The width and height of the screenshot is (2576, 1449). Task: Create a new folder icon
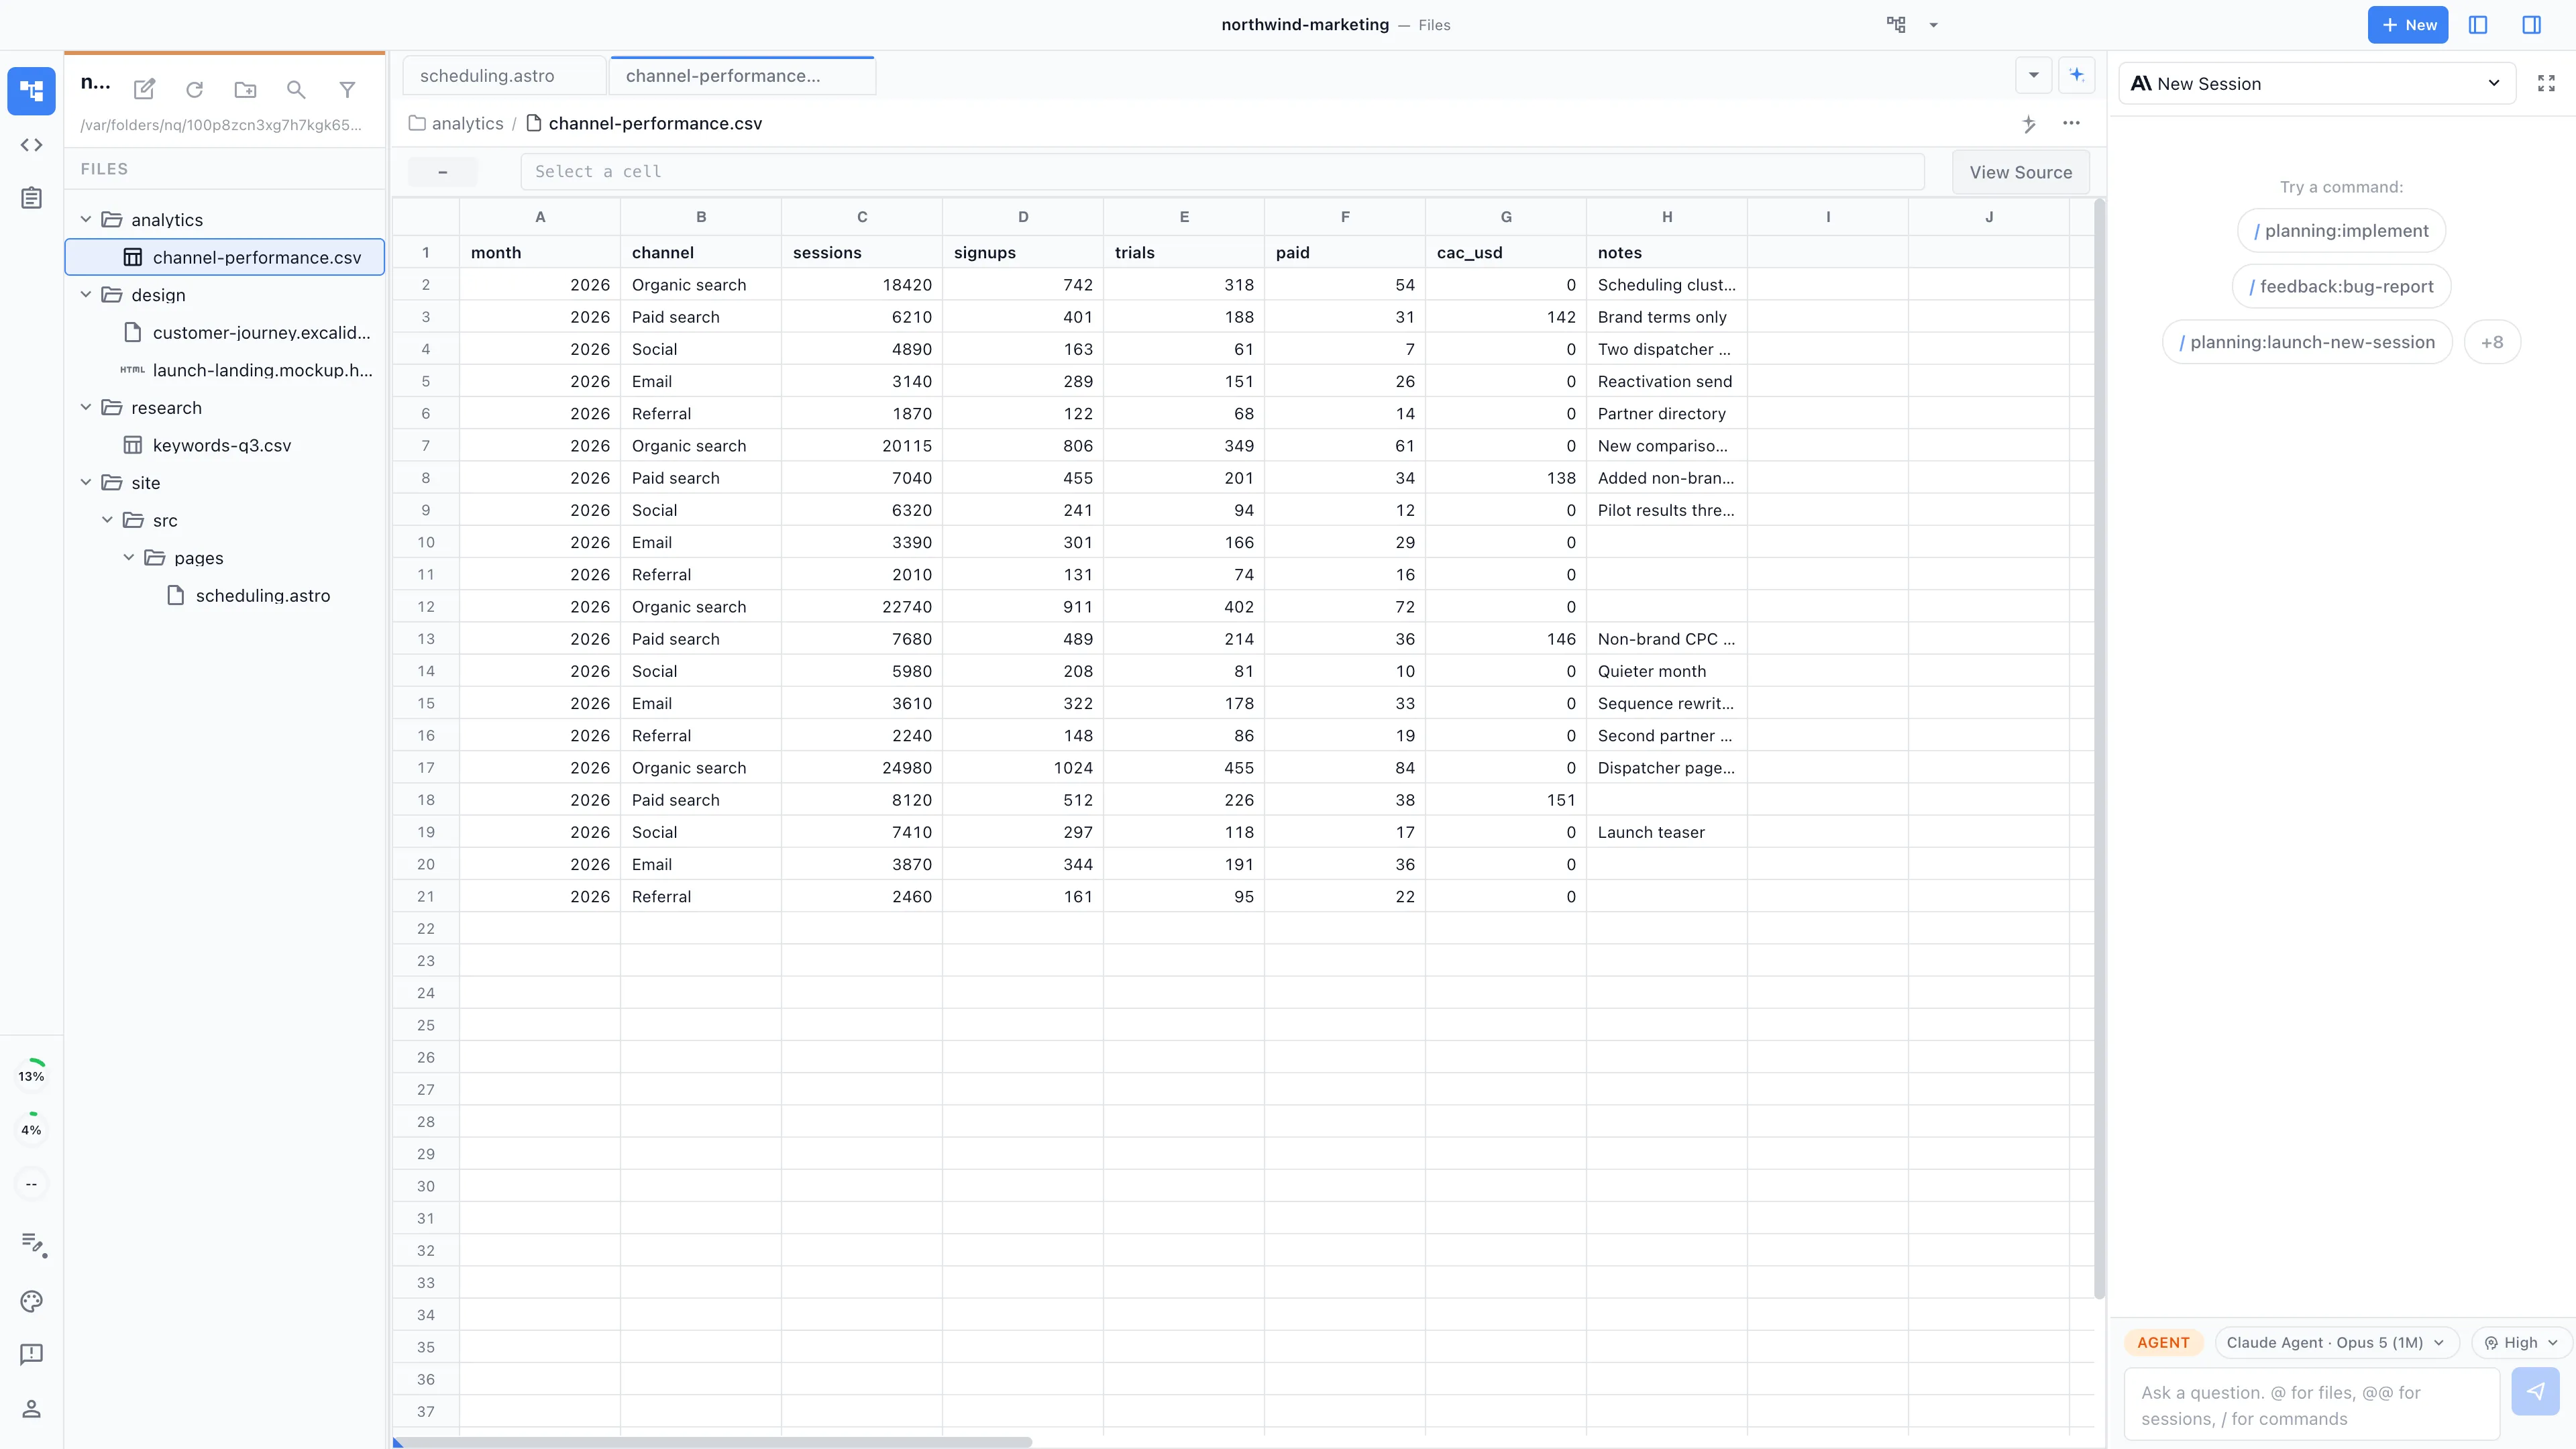[245, 89]
